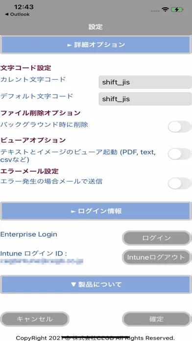Tap the 設定 title in header
This screenshot has height=341, width=192.
96,27
